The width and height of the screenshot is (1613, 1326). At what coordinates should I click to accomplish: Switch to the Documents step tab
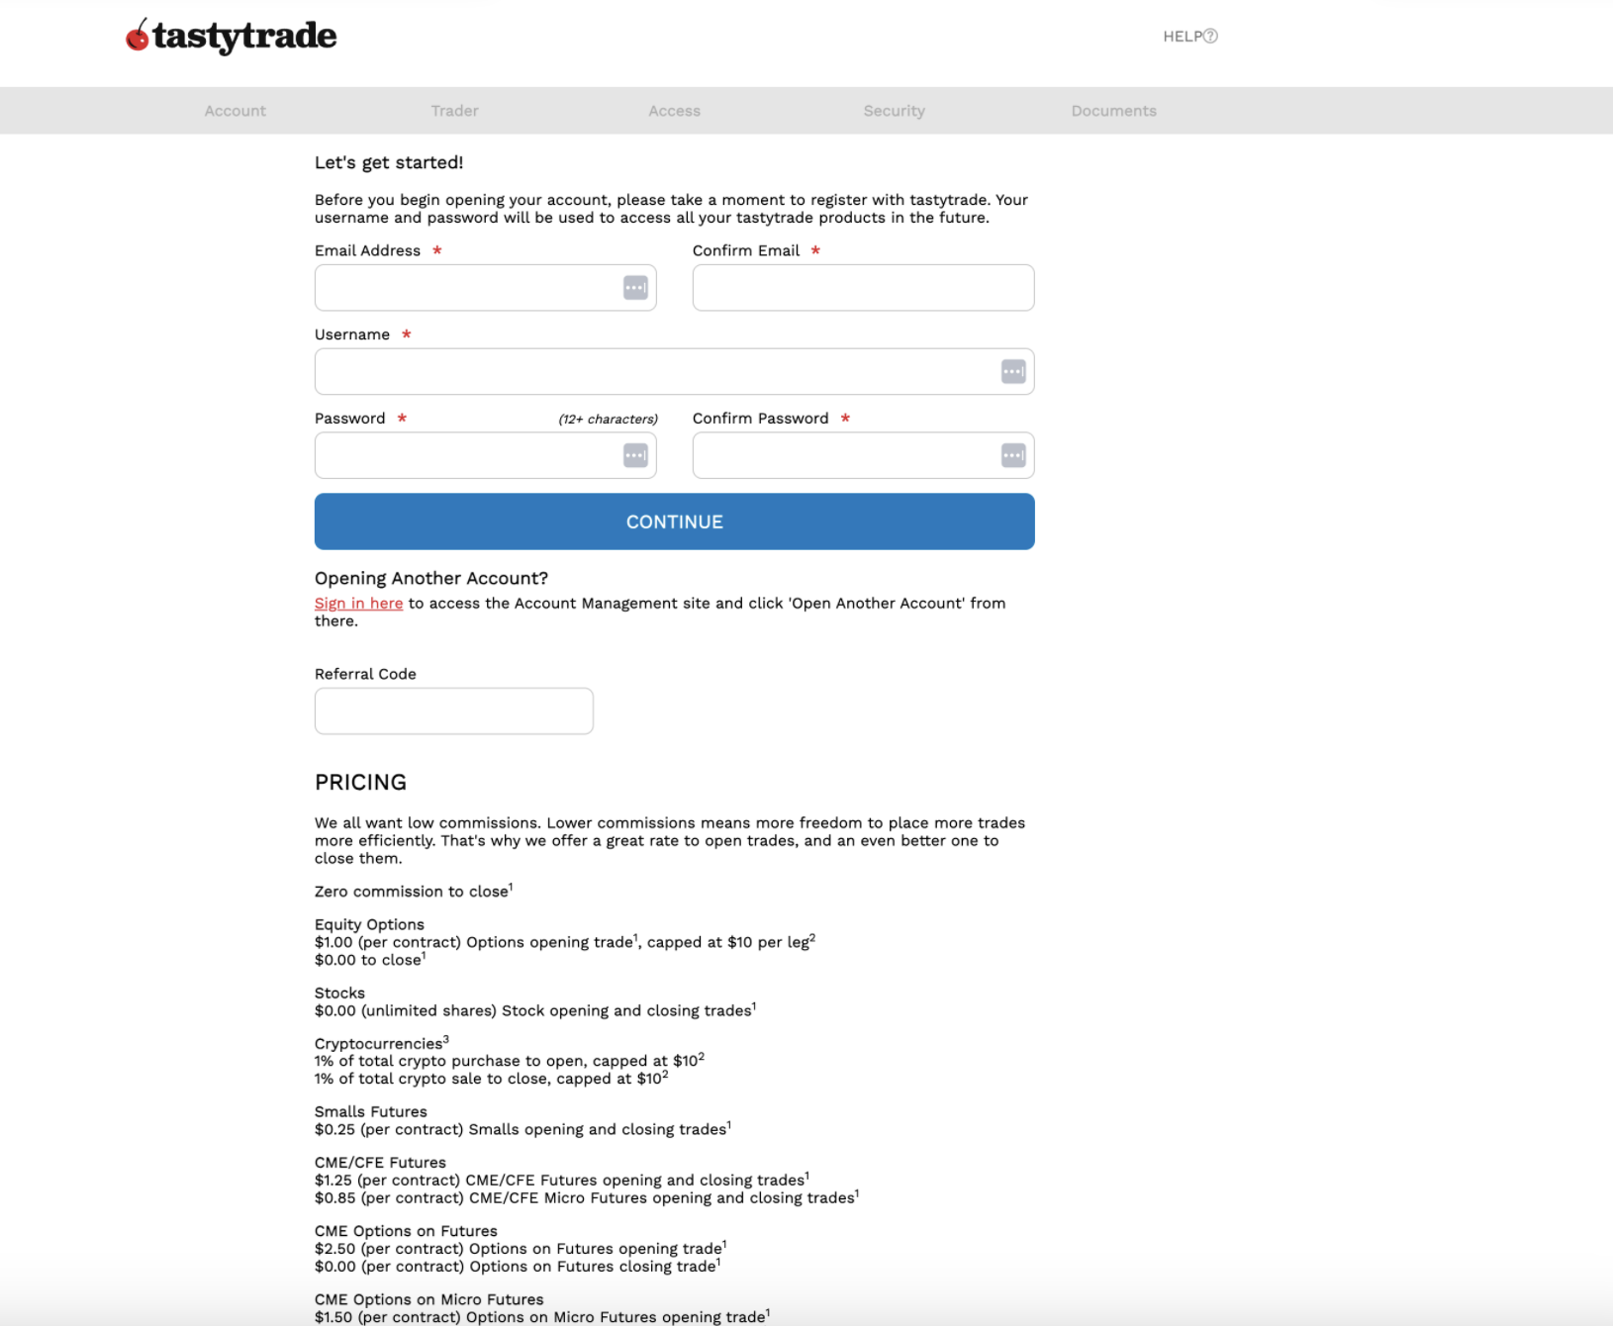tap(1114, 111)
